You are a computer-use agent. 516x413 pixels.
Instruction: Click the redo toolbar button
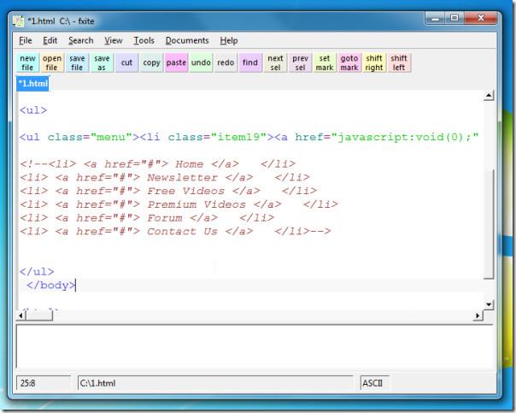click(x=226, y=62)
